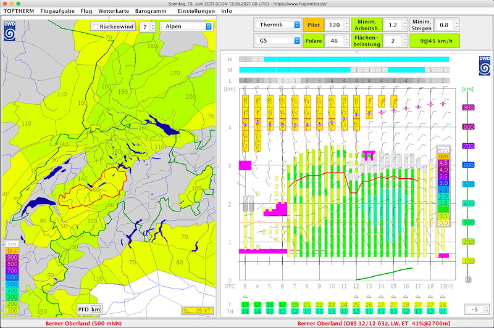Click the Minim. Arbeitsh. button
Viewport: 494px width, 328px height.
367,25
